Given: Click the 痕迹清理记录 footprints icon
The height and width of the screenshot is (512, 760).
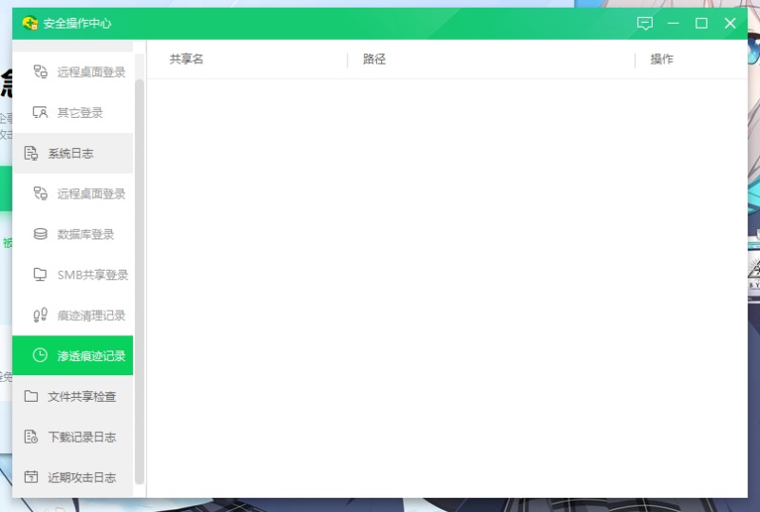Looking at the screenshot, I should pyautogui.click(x=40, y=315).
